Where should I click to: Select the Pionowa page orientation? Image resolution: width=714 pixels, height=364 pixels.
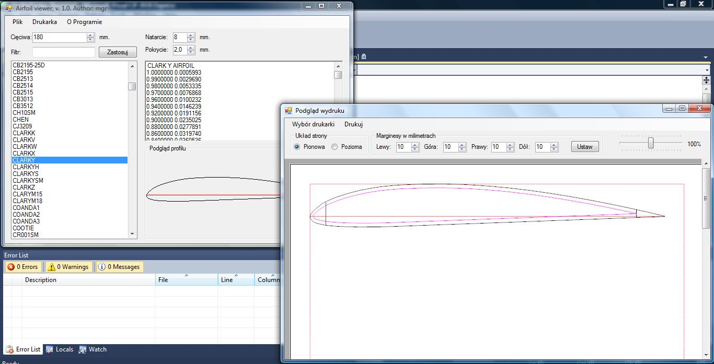coord(297,147)
